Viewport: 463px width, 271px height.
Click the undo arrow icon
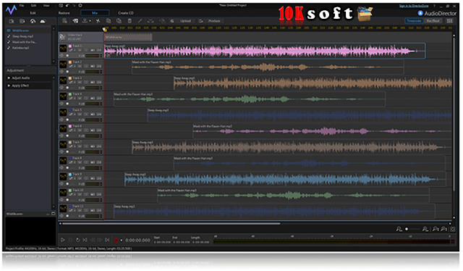tap(67, 6)
